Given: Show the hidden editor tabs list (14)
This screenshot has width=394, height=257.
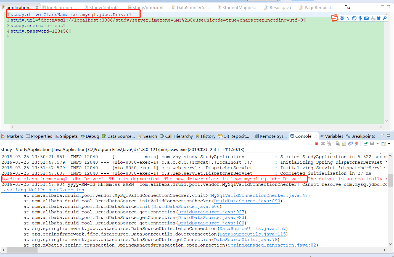Looking at the screenshot, I should 347,6.
